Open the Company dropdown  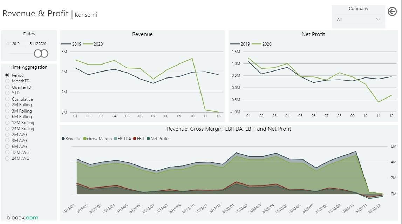pyautogui.click(x=358, y=20)
